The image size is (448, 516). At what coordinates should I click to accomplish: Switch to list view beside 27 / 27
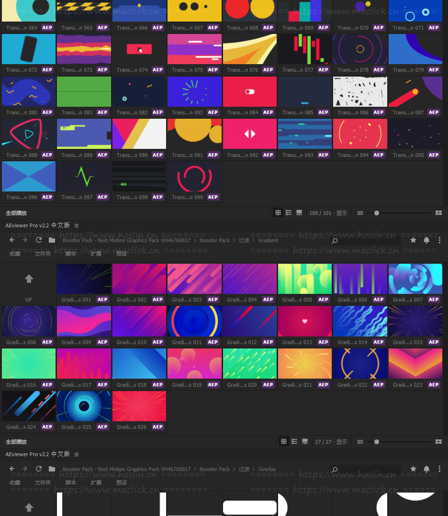(x=294, y=441)
